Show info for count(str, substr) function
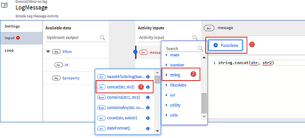The width and height of the screenshot is (305, 138). (x=148, y=118)
